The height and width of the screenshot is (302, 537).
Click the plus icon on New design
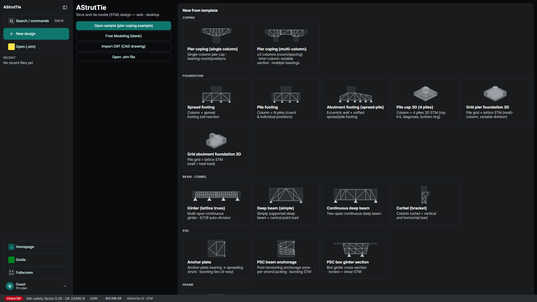tap(11, 34)
